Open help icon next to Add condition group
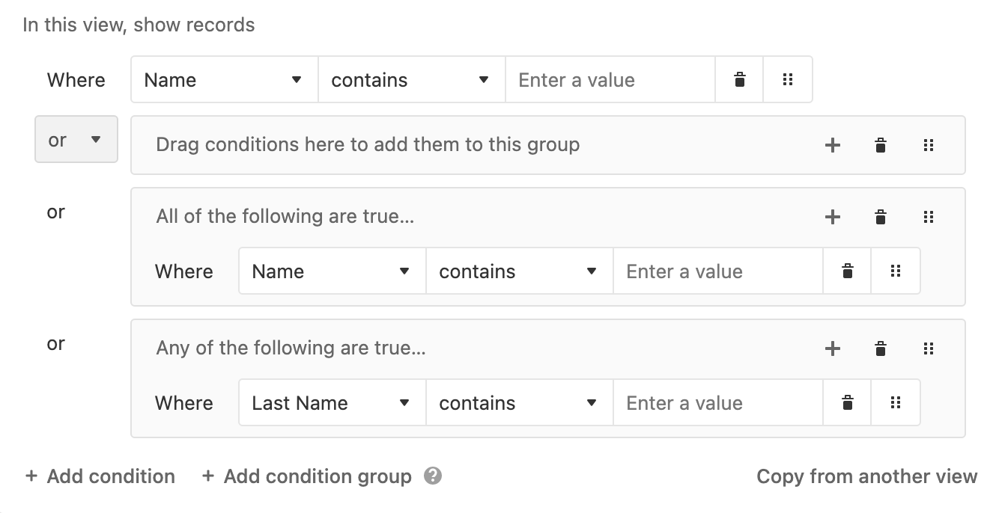Image resolution: width=996 pixels, height=513 pixels. coord(432,476)
